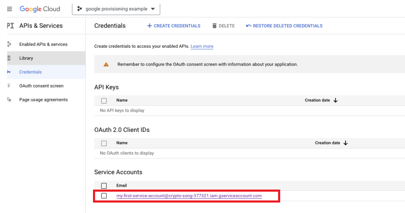Click the plus icon beside Create Credentials
Screen dimensions: 405x213
tap(149, 26)
